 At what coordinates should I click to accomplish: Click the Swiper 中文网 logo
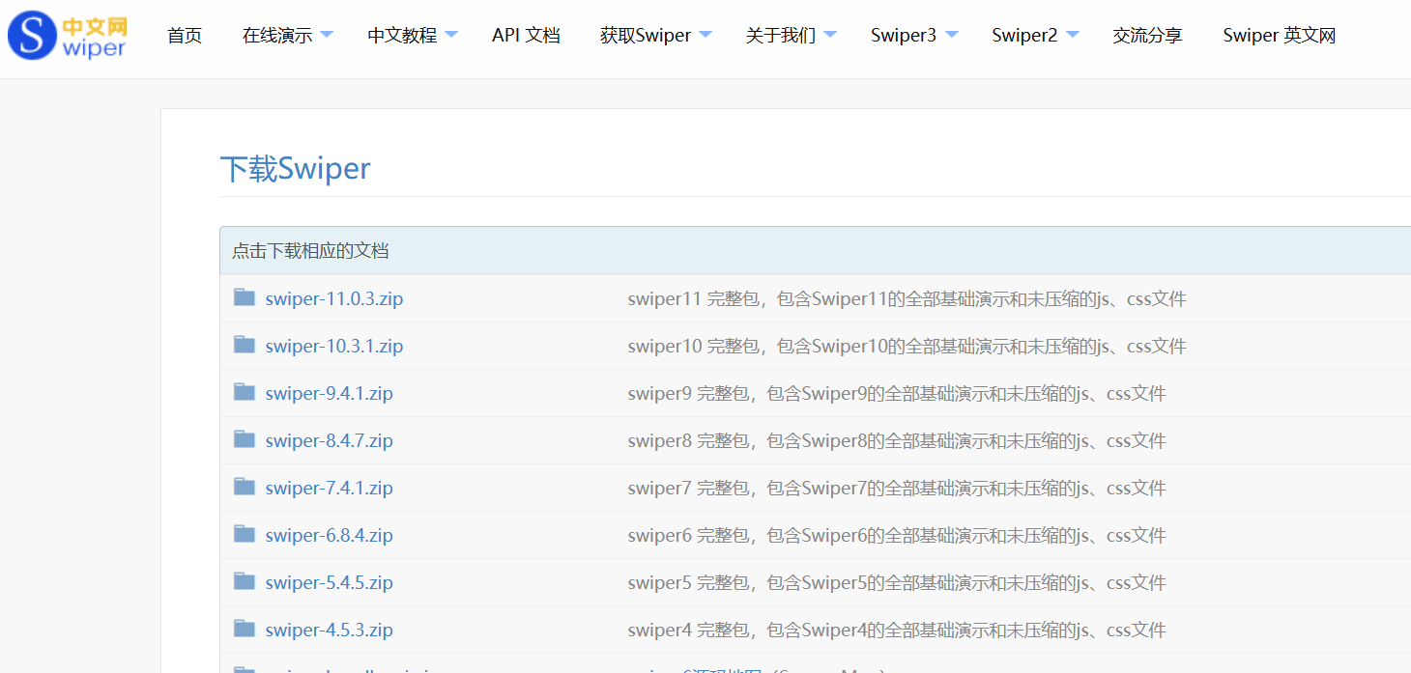point(67,36)
